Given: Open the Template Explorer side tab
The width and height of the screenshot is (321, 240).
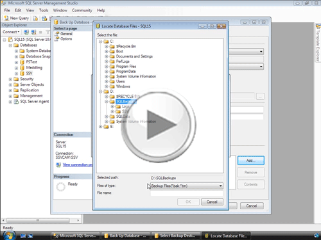Looking at the screenshot, I should pyautogui.click(x=318, y=43).
